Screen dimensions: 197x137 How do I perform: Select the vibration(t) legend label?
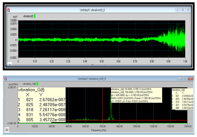pos(28,16)
